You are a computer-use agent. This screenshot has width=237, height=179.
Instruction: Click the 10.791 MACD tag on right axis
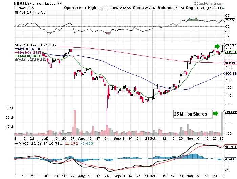(230, 147)
